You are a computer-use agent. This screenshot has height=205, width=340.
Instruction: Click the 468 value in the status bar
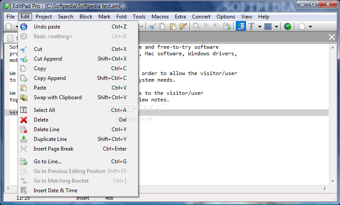coord(109,198)
